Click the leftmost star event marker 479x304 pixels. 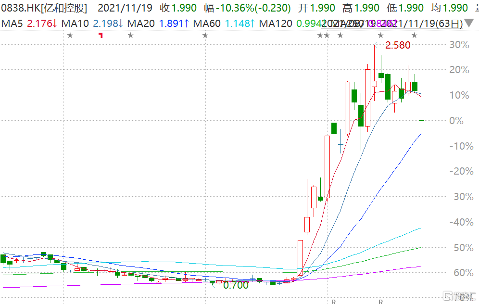[x=70, y=35]
